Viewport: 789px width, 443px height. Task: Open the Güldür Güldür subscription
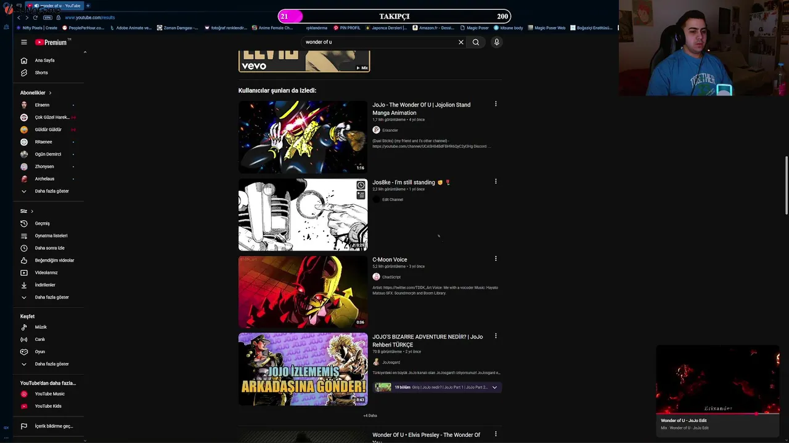point(48,130)
